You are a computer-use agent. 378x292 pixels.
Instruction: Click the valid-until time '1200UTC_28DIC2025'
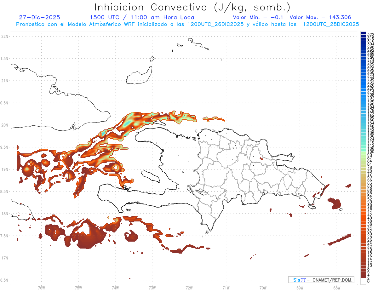click(331, 24)
